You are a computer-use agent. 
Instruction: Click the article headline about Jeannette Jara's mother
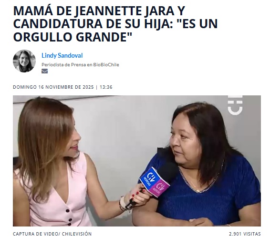[115, 24]
